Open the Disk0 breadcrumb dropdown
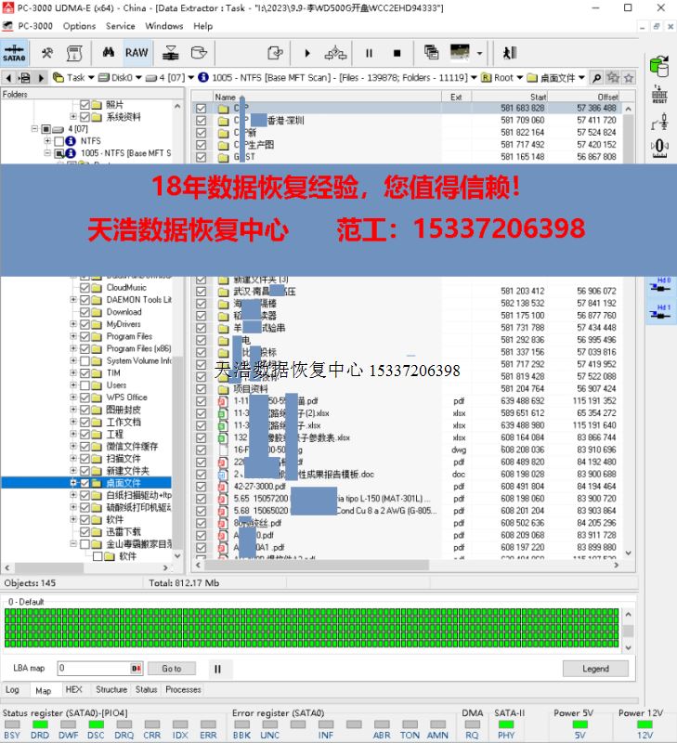Viewport: 677px width, 743px height. tap(138, 78)
